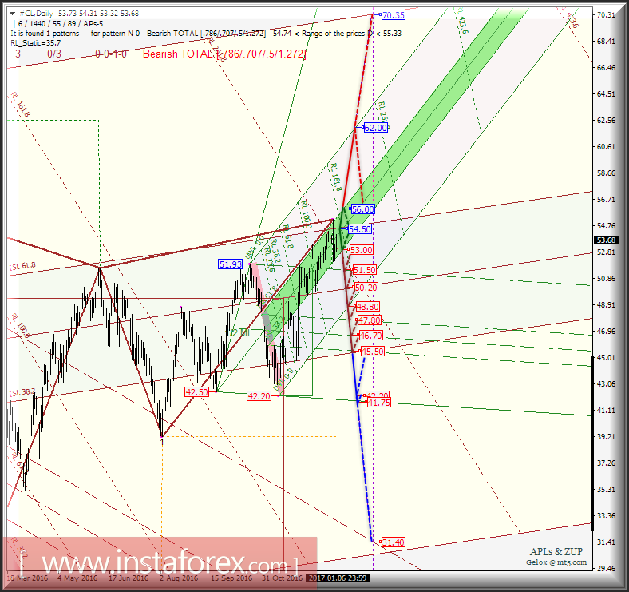The height and width of the screenshot is (592, 629).
Task: Click the 15 Sep 2016 date on the time axis
Action: point(231,578)
